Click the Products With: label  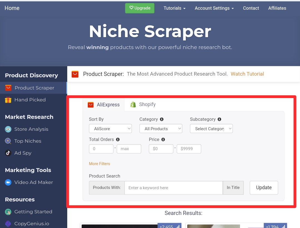(x=107, y=188)
